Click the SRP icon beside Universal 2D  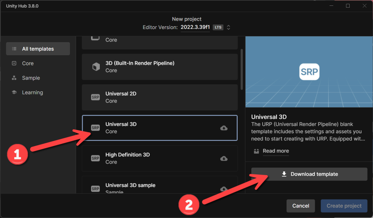tap(95, 97)
